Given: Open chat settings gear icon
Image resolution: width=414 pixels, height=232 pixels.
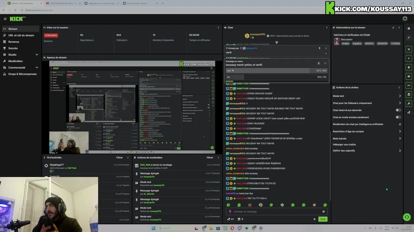Looking at the screenshot, I should pos(314,219).
